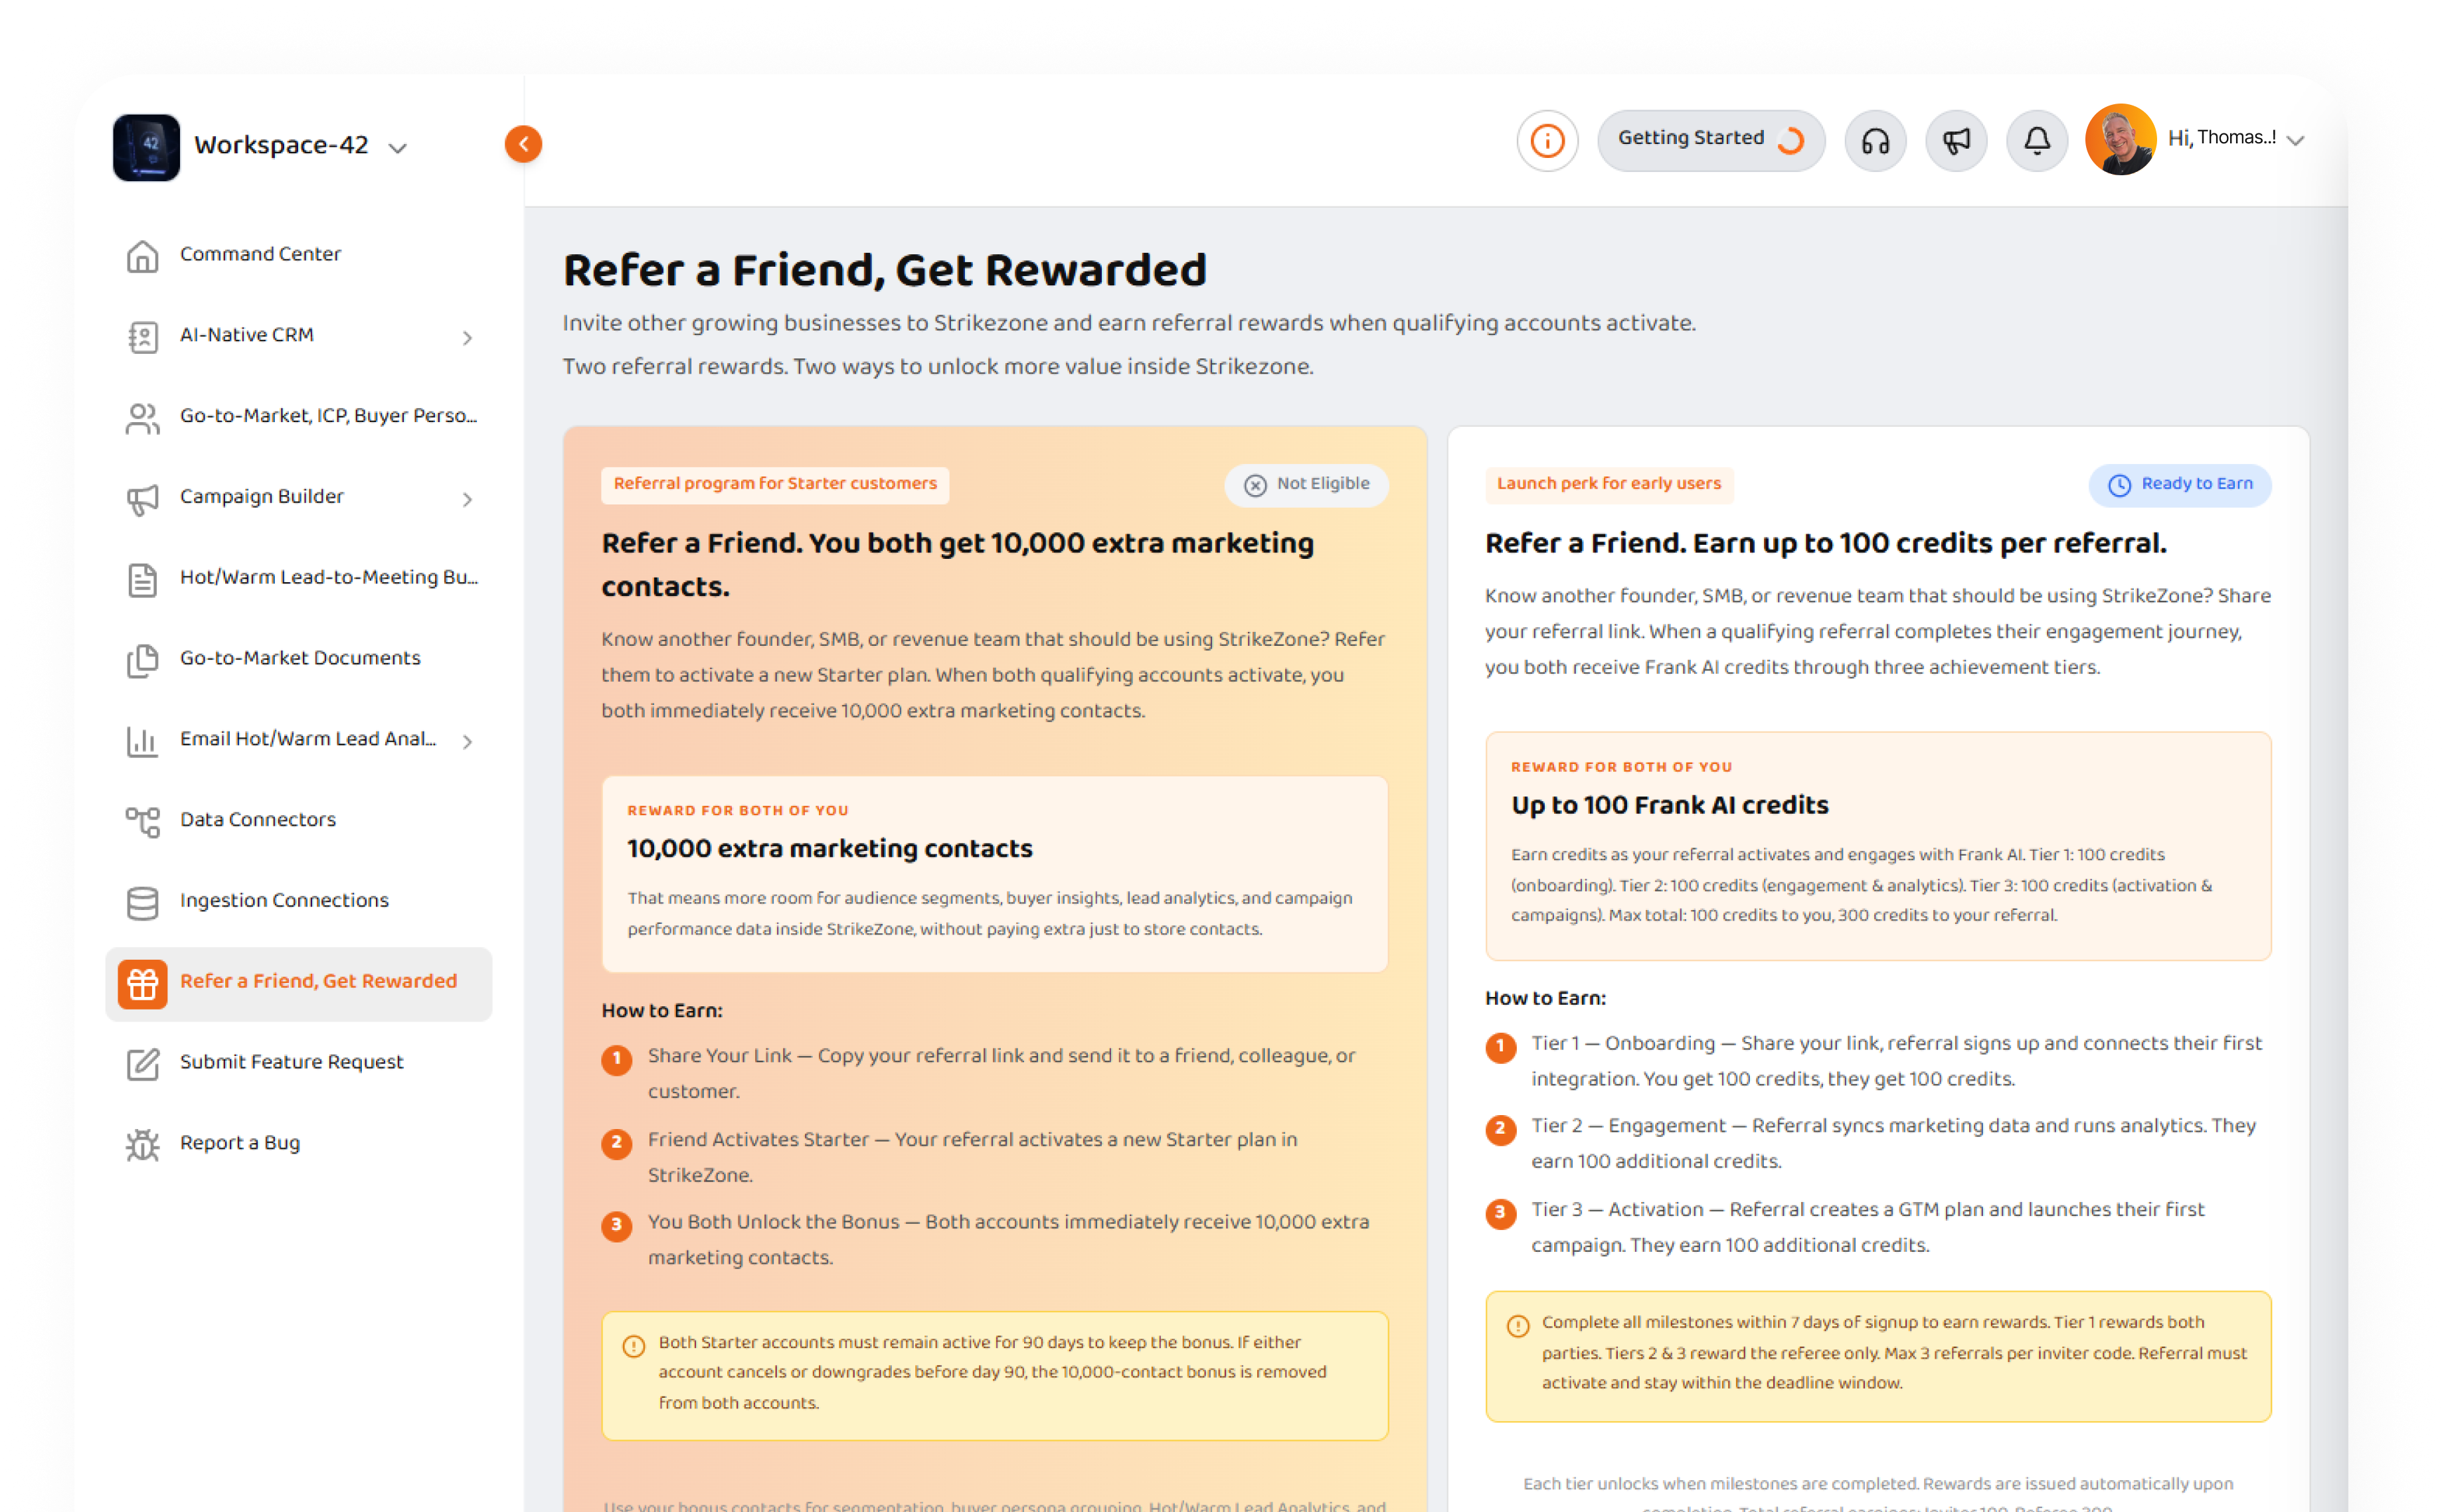
Task: Click the Friend Activates Starter step text
Action: (972, 1157)
